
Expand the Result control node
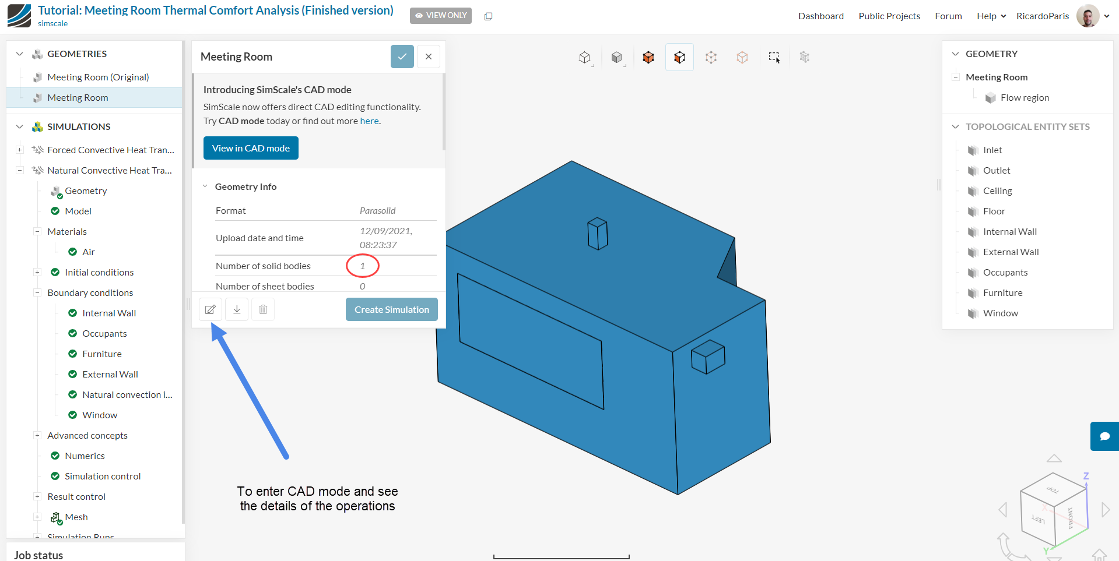(37, 496)
